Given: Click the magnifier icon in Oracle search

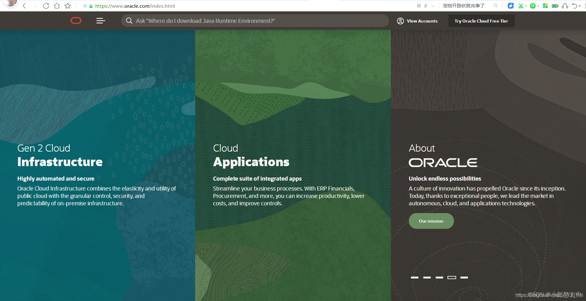Looking at the screenshot, I should click(x=129, y=21).
